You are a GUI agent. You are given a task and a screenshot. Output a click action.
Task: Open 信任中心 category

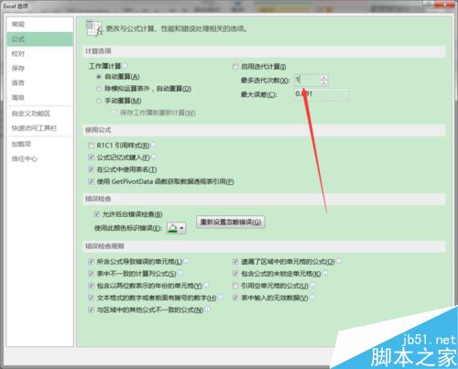[x=39, y=158]
